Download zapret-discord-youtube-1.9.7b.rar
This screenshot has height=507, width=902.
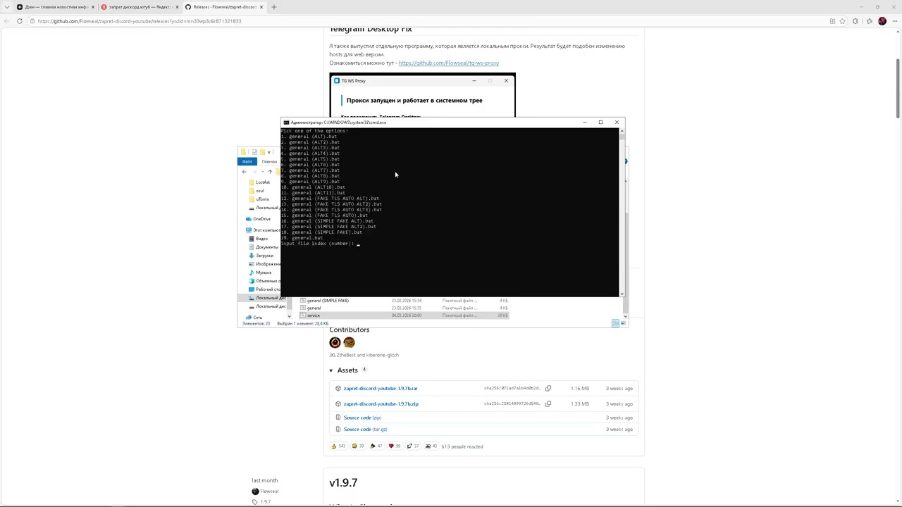[381, 388]
